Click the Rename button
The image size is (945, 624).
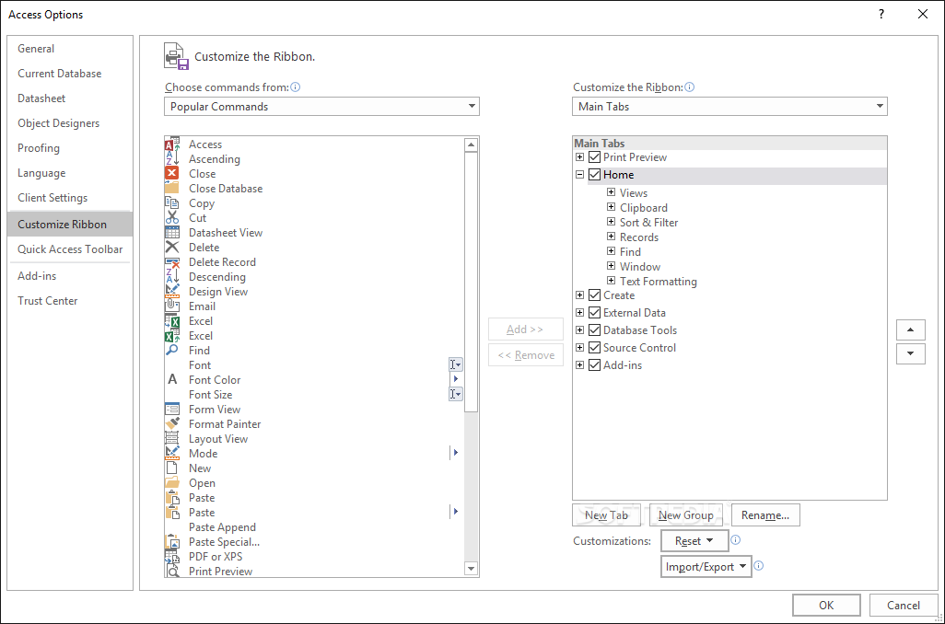765,515
